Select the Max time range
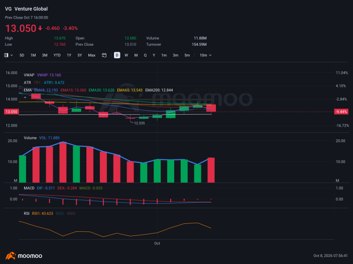The width and height of the screenshot is (353, 264). (x=91, y=55)
